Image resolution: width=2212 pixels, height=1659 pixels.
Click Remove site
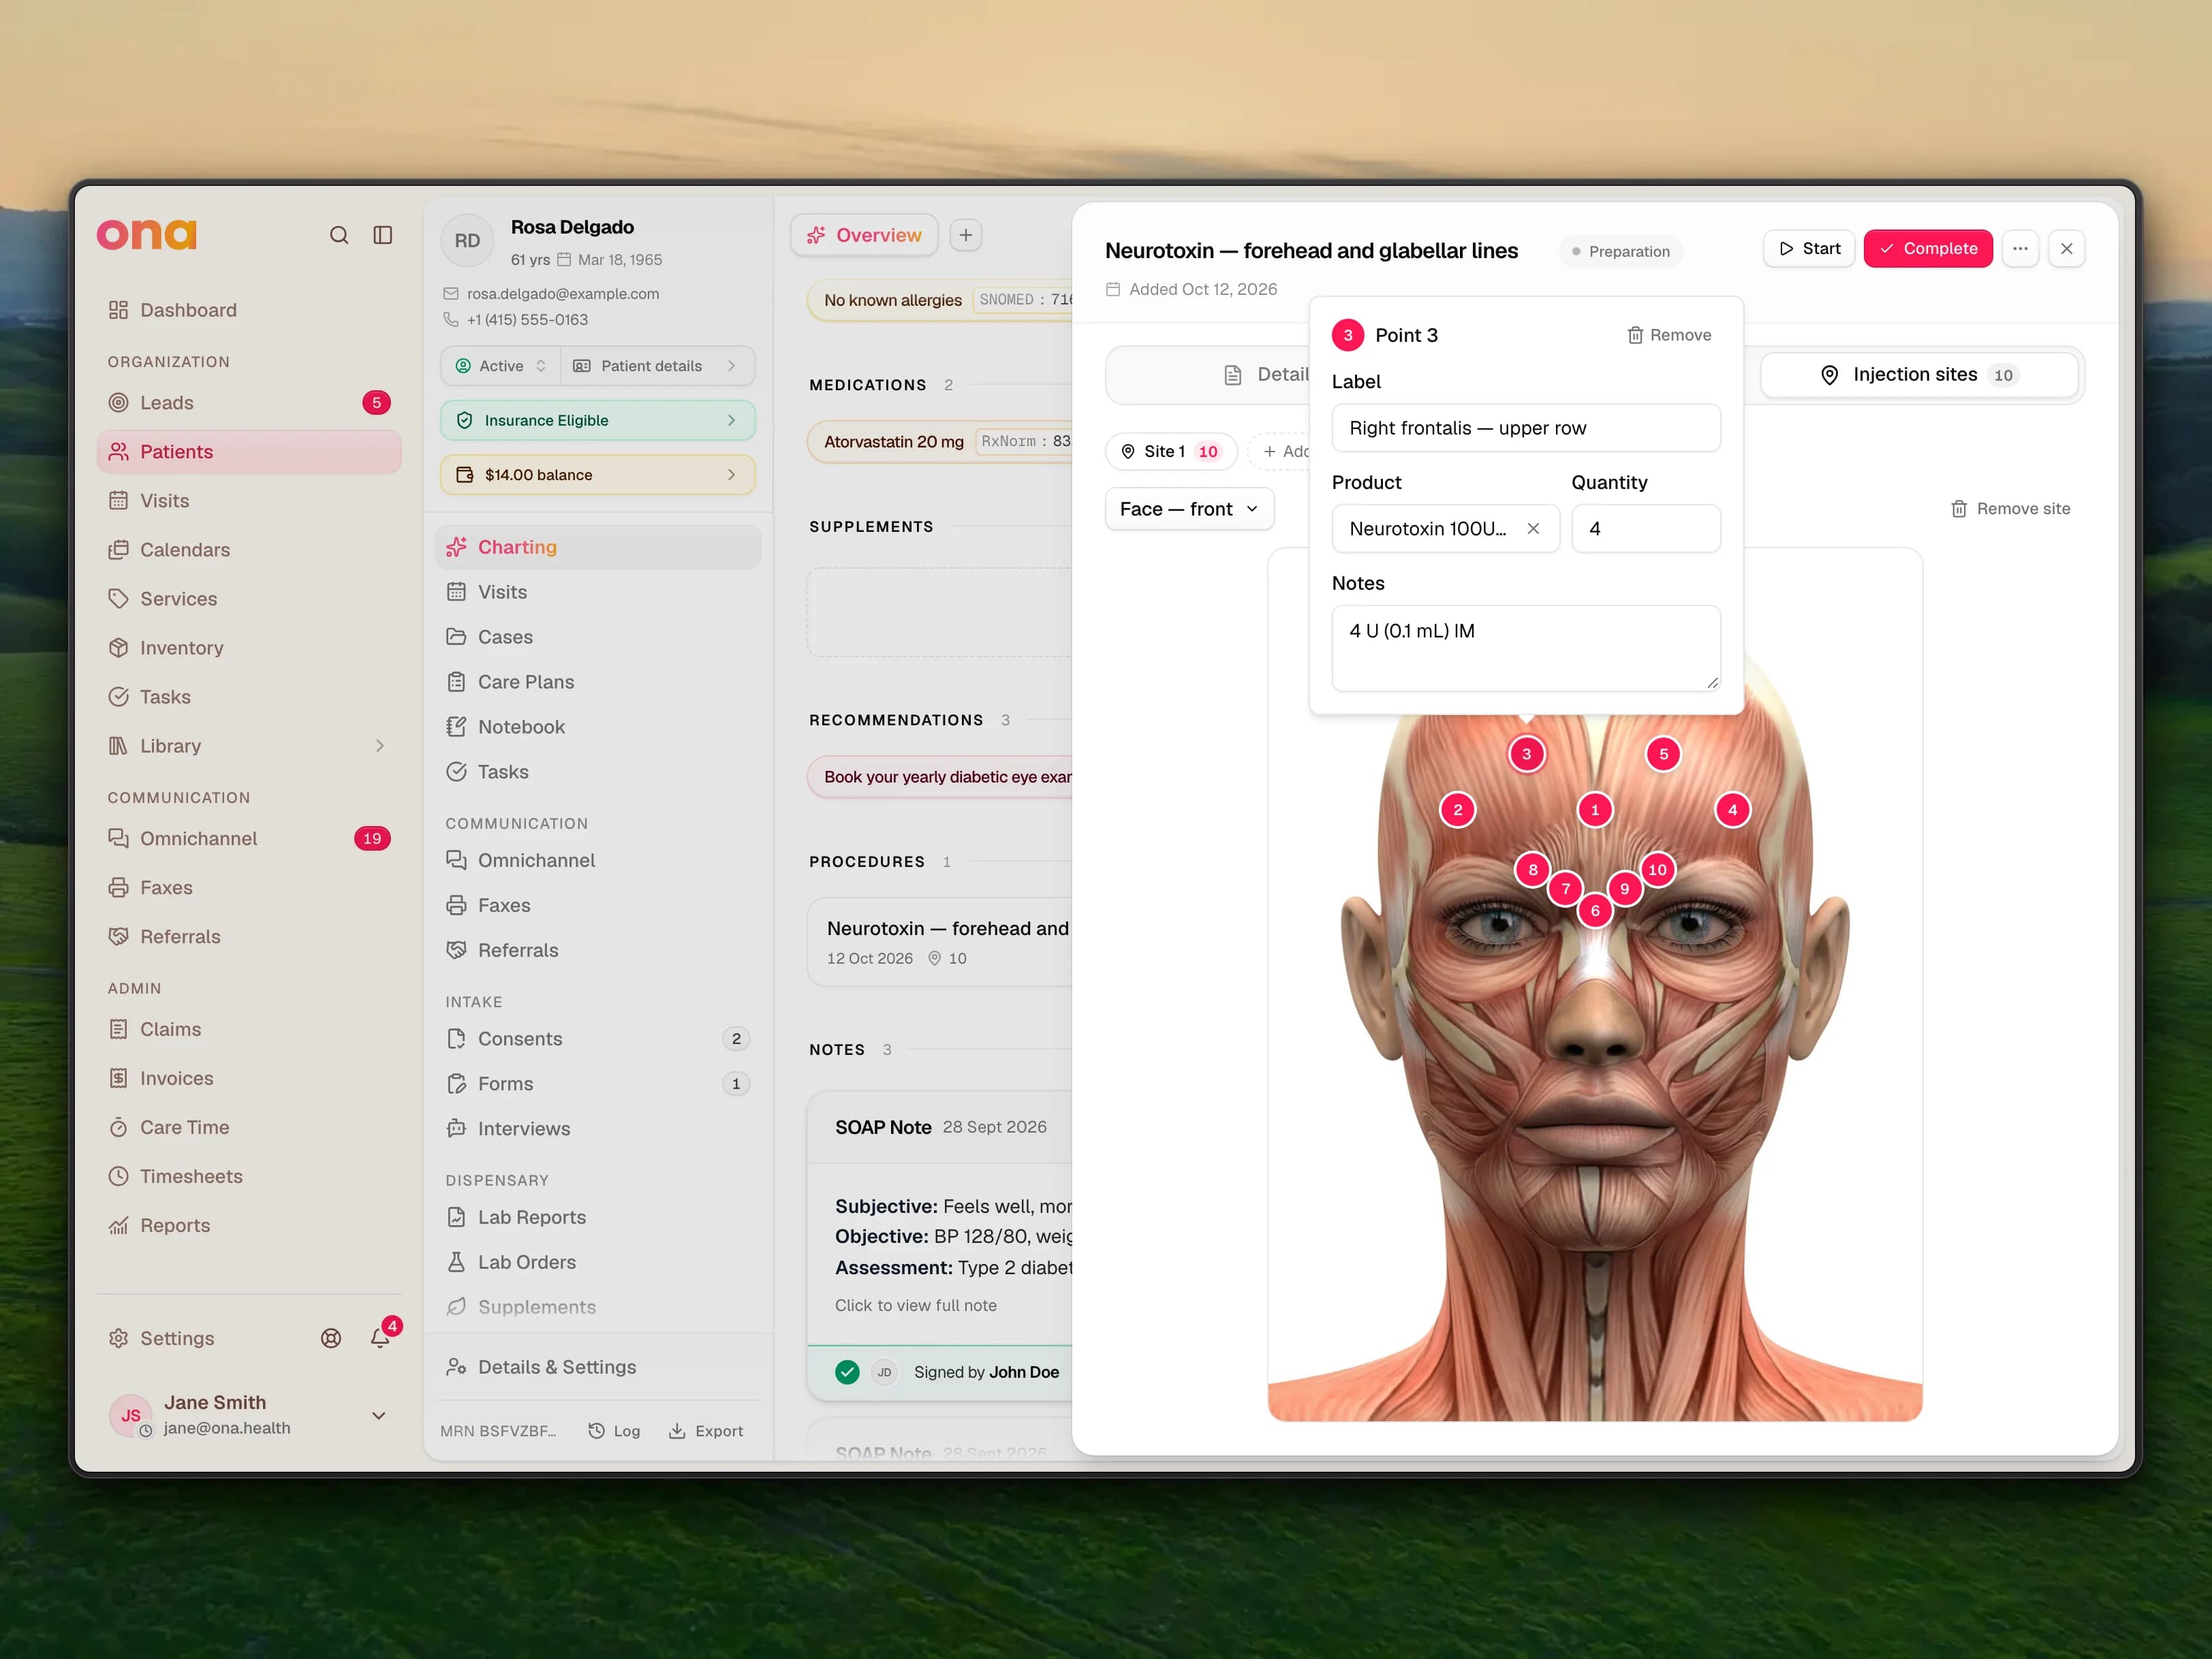(2010, 509)
